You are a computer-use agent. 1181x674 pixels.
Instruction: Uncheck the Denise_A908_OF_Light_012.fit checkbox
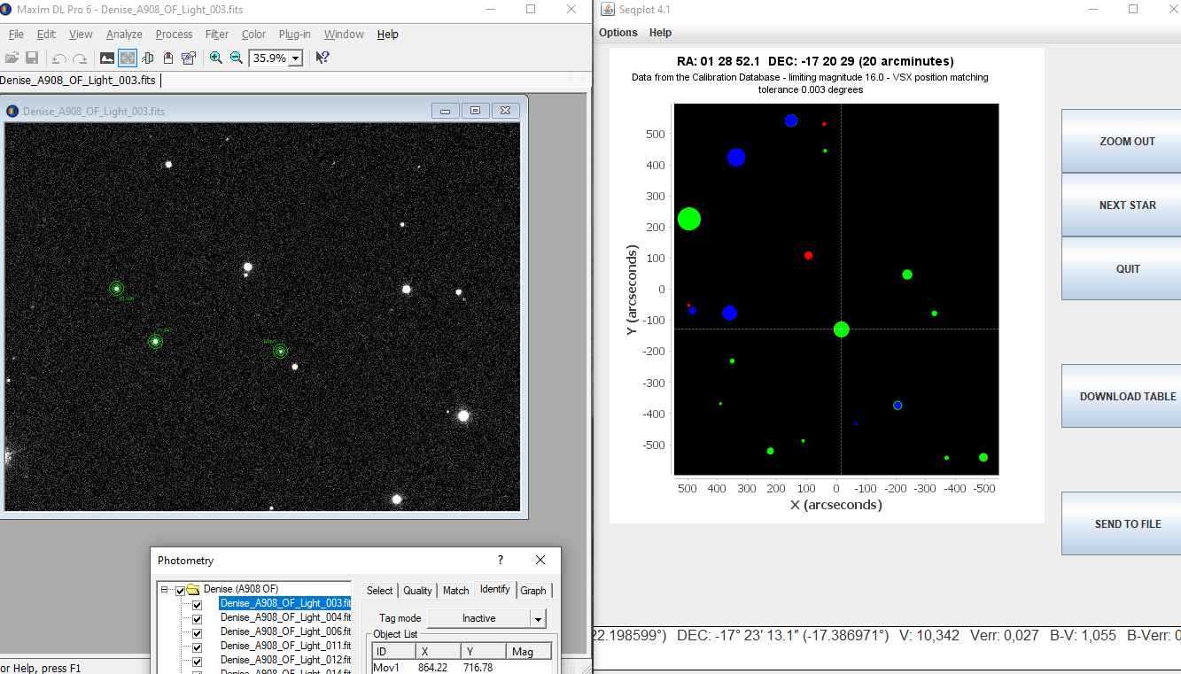tap(198, 661)
